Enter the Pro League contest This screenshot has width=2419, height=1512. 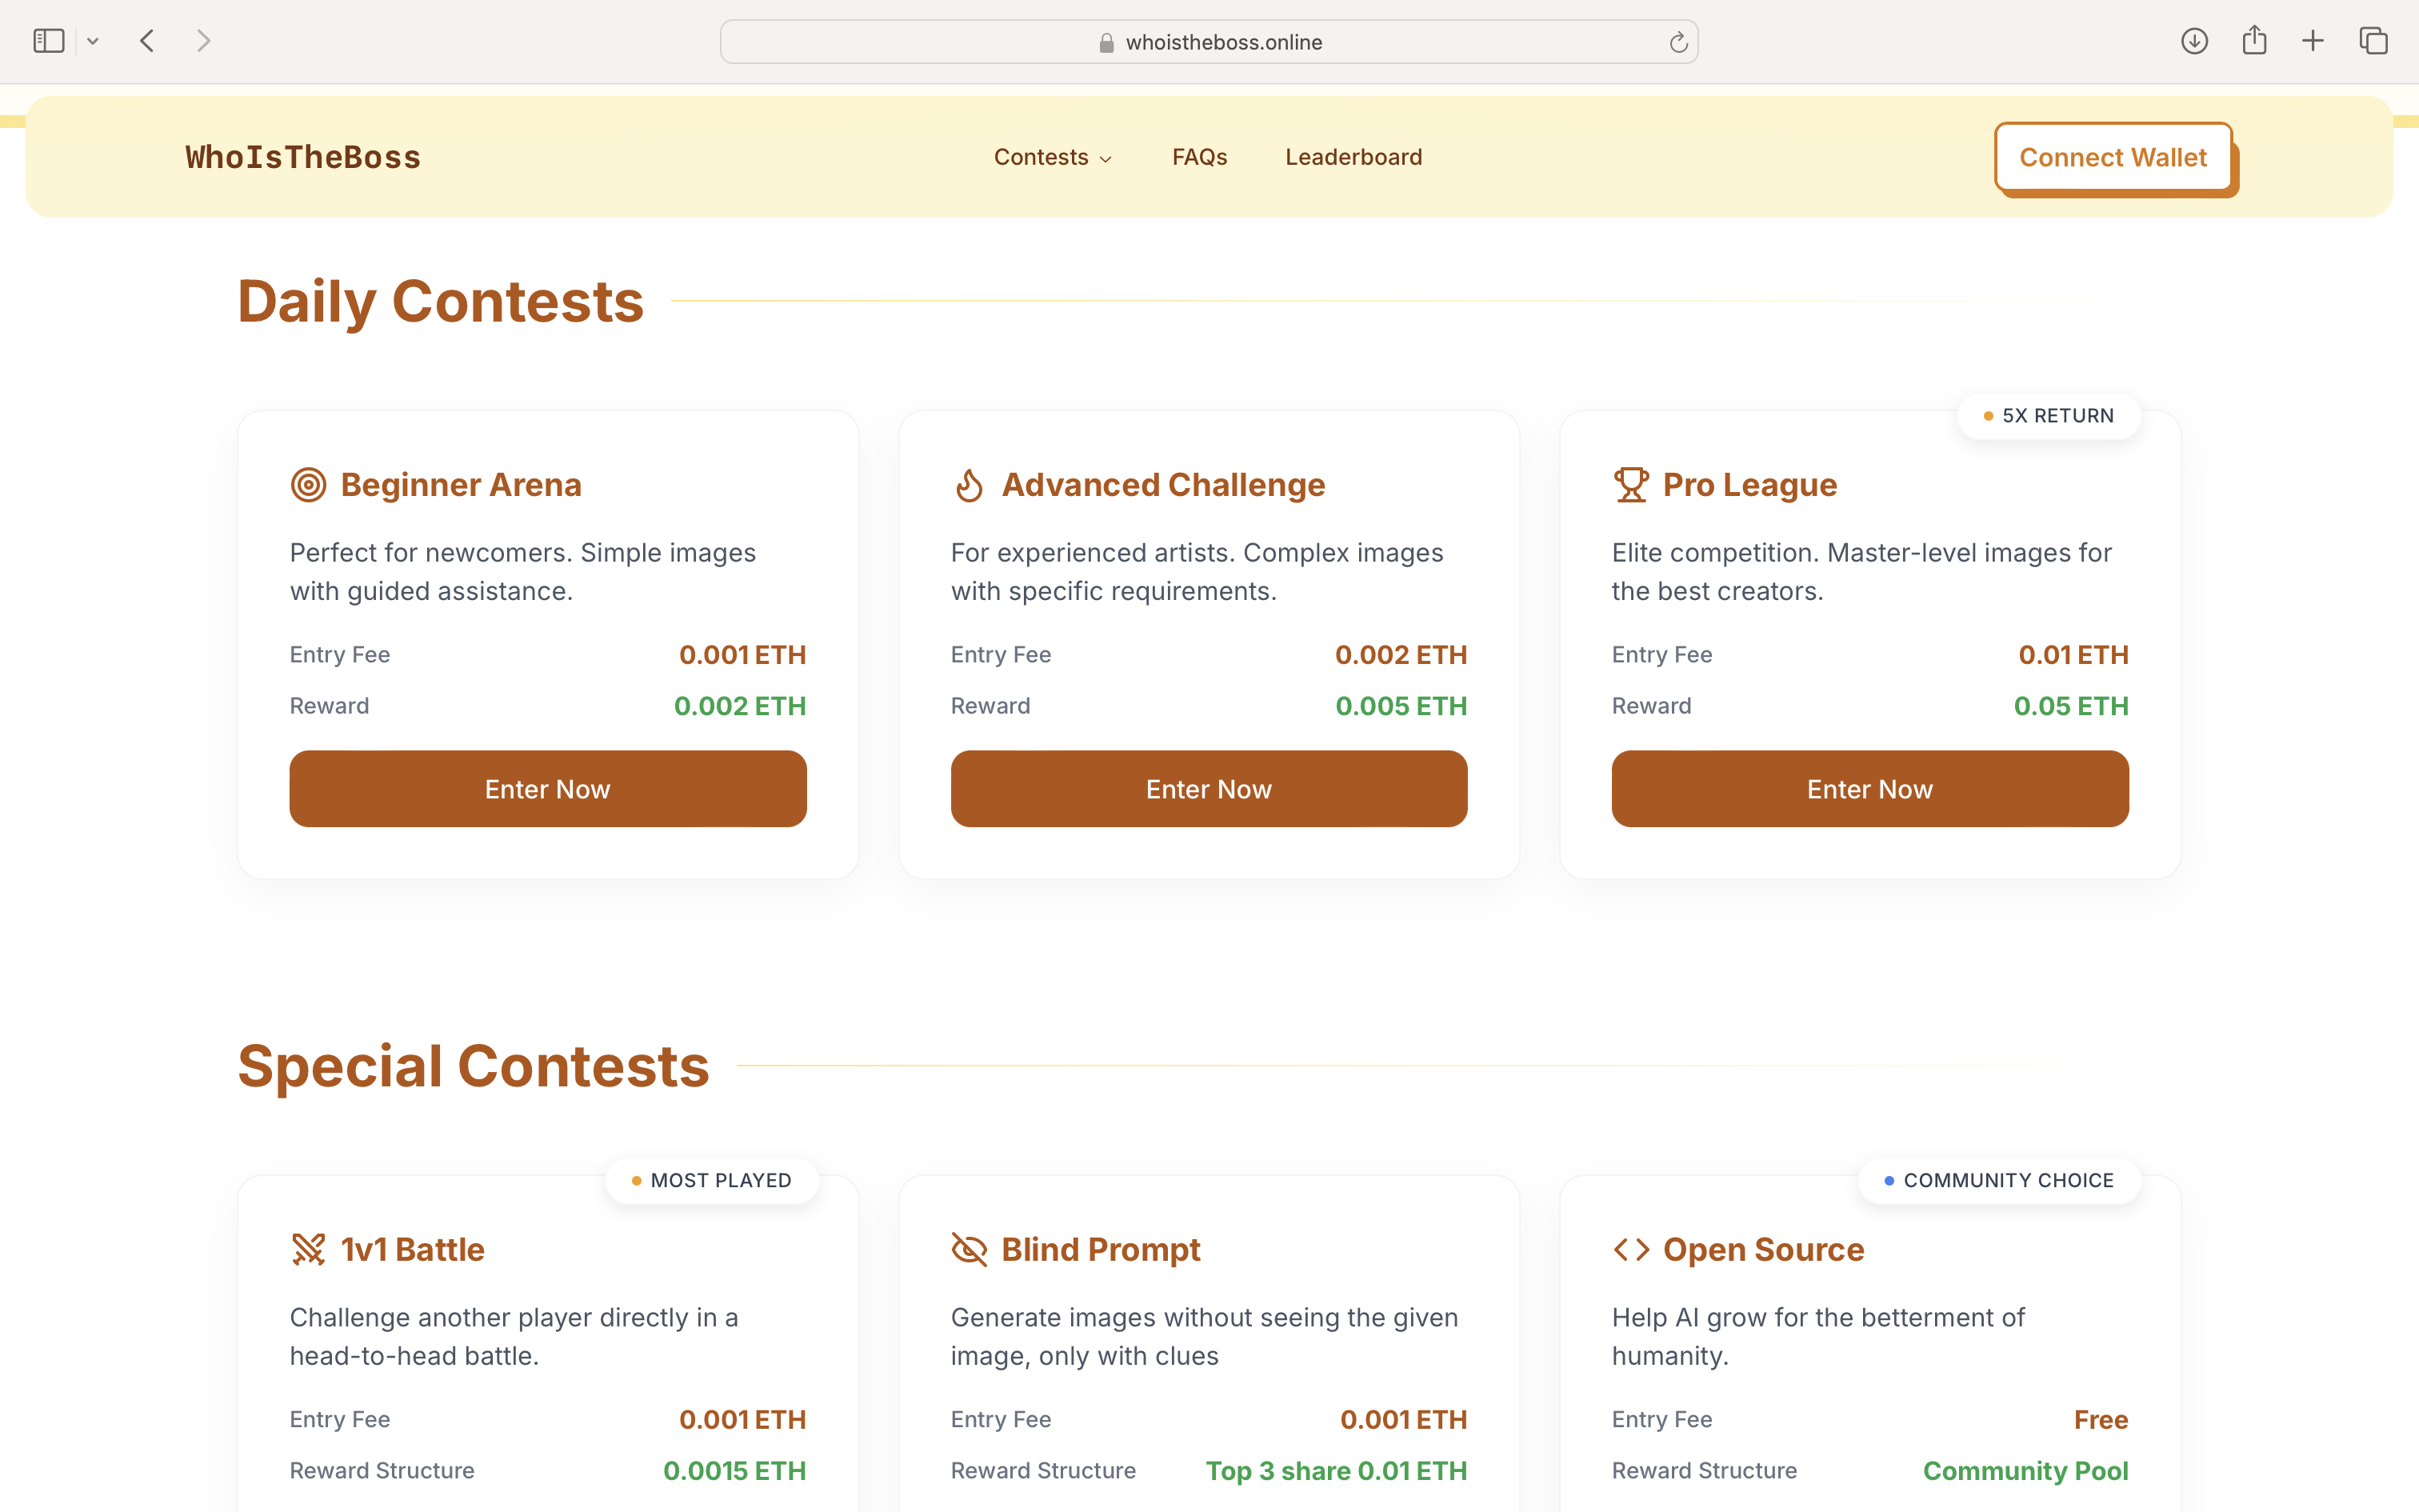point(1869,789)
